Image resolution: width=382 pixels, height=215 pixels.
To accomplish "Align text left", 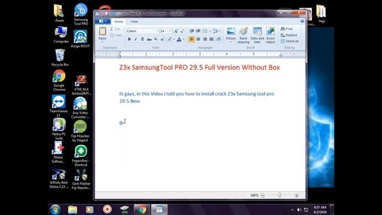I will coord(192,39).
